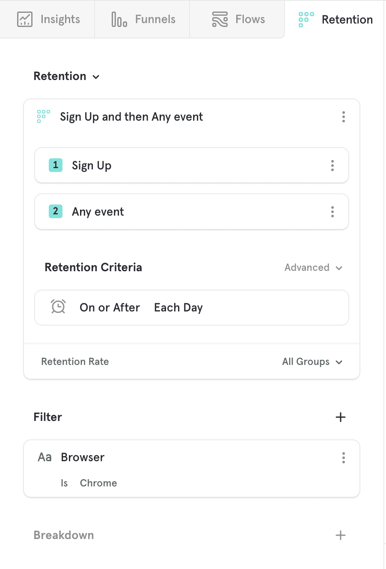The image size is (386, 569).
Task: Select the Retention tab
Action: tap(347, 20)
